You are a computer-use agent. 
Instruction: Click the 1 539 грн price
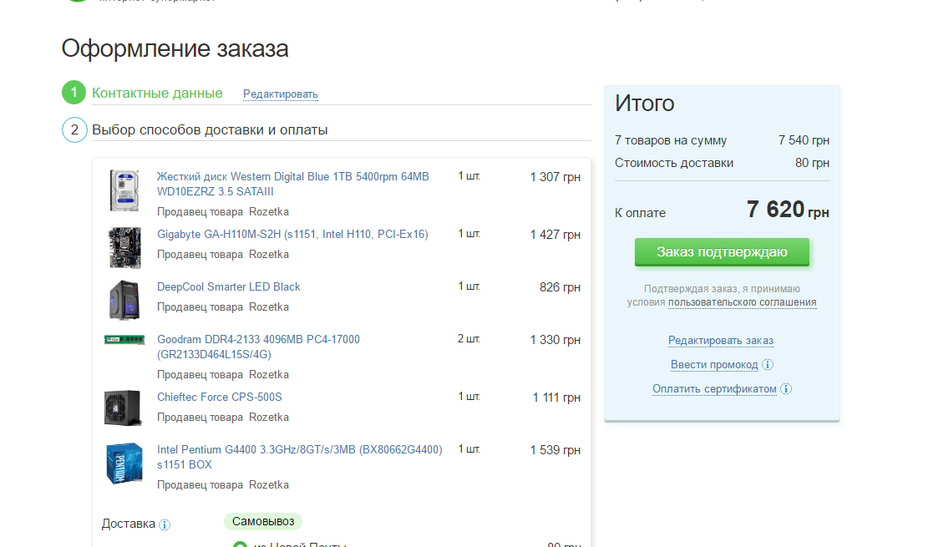click(x=555, y=450)
